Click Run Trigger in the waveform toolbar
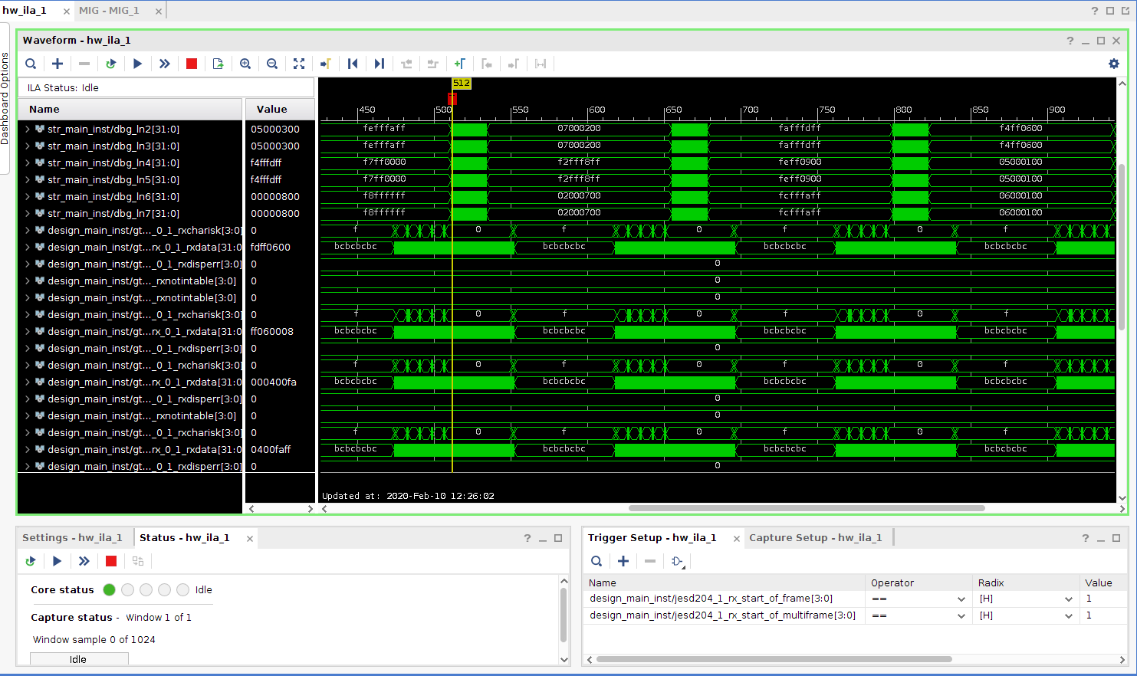The width and height of the screenshot is (1137, 676). pyautogui.click(x=138, y=64)
